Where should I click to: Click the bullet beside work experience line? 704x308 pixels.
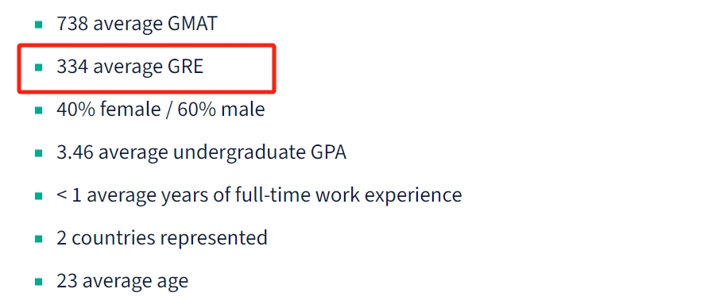click(39, 196)
